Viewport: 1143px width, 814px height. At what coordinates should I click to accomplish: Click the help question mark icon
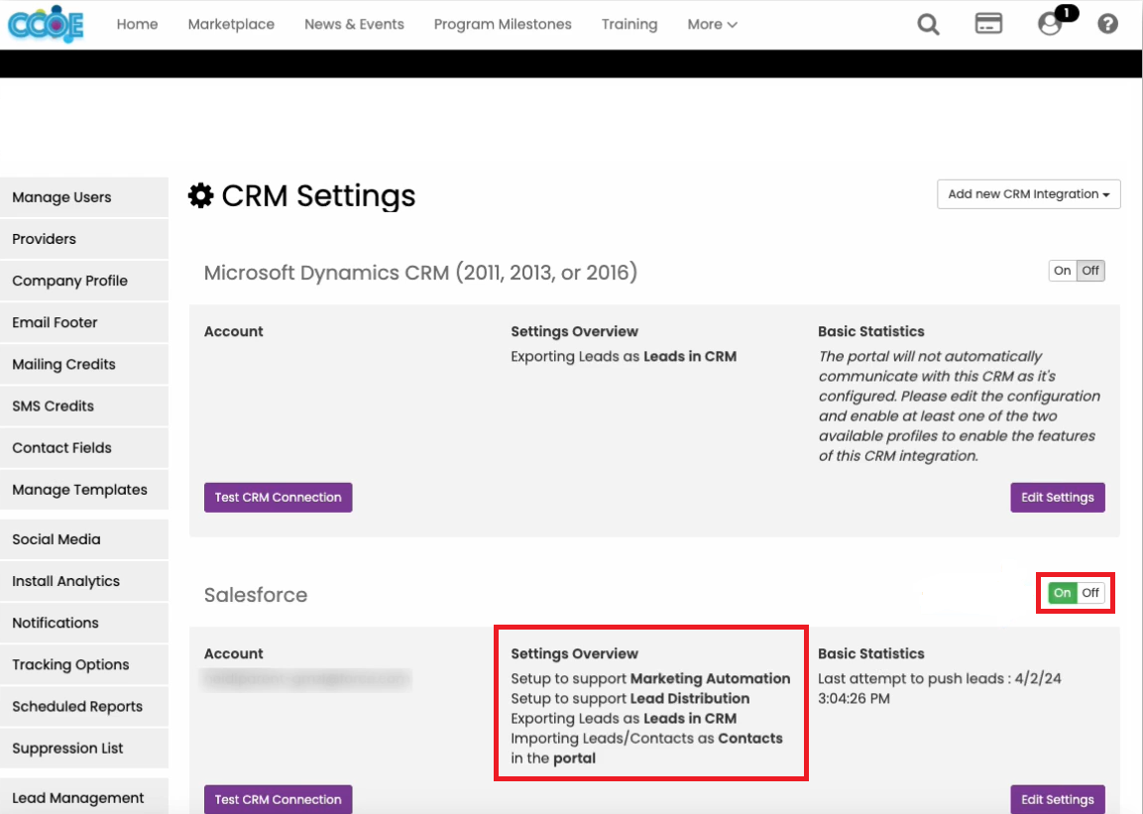click(1107, 23)
